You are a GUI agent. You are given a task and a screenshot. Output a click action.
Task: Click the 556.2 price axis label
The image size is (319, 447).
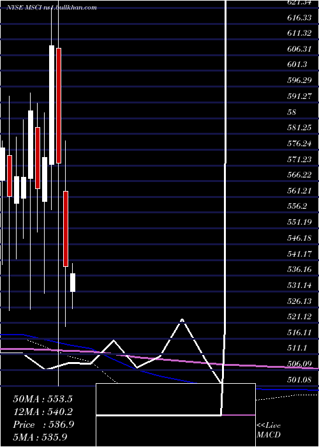coord(297,206)
